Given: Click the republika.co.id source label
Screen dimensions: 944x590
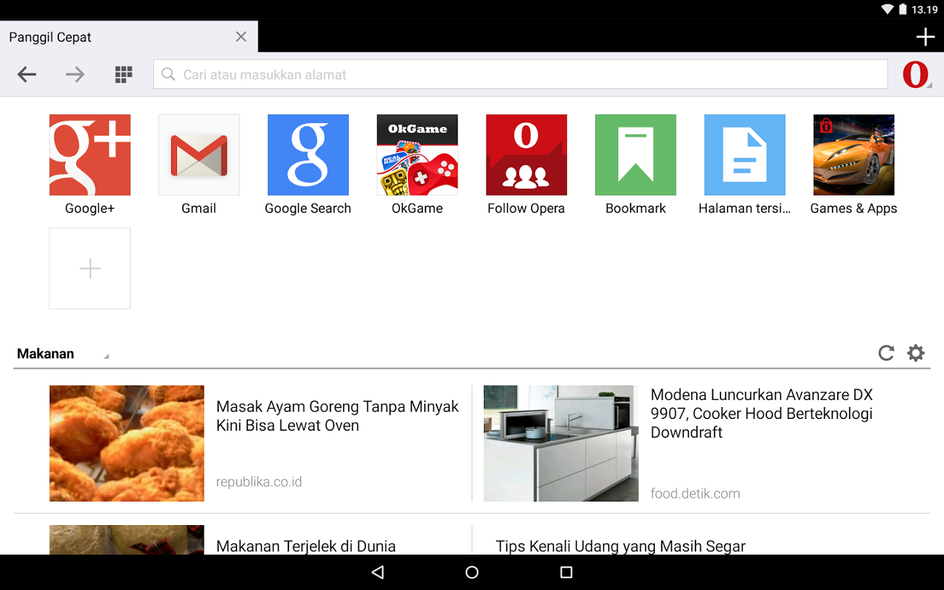Looking at the screenshot, I should pyautogui.click(x=259, y=482).
